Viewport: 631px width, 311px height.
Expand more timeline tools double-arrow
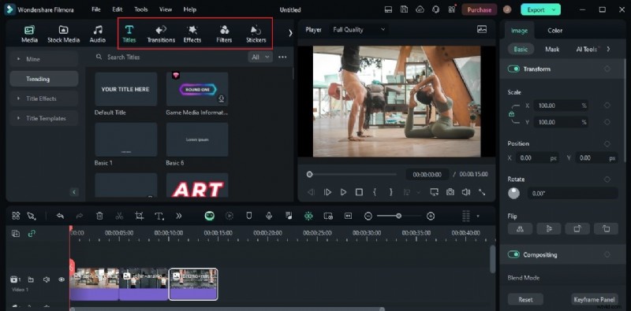pos(179,217)
